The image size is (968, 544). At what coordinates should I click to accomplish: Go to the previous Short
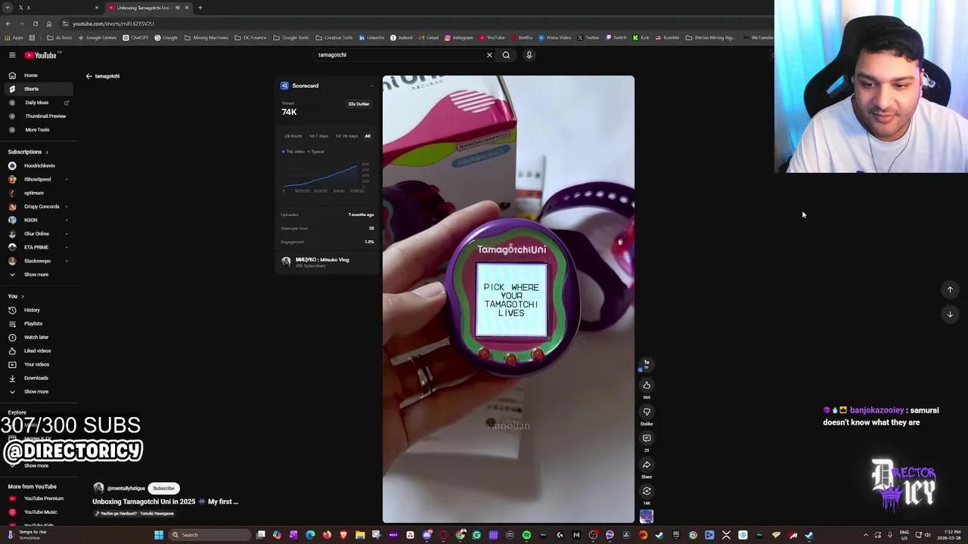pyautogui.click(x=950, y=289)
